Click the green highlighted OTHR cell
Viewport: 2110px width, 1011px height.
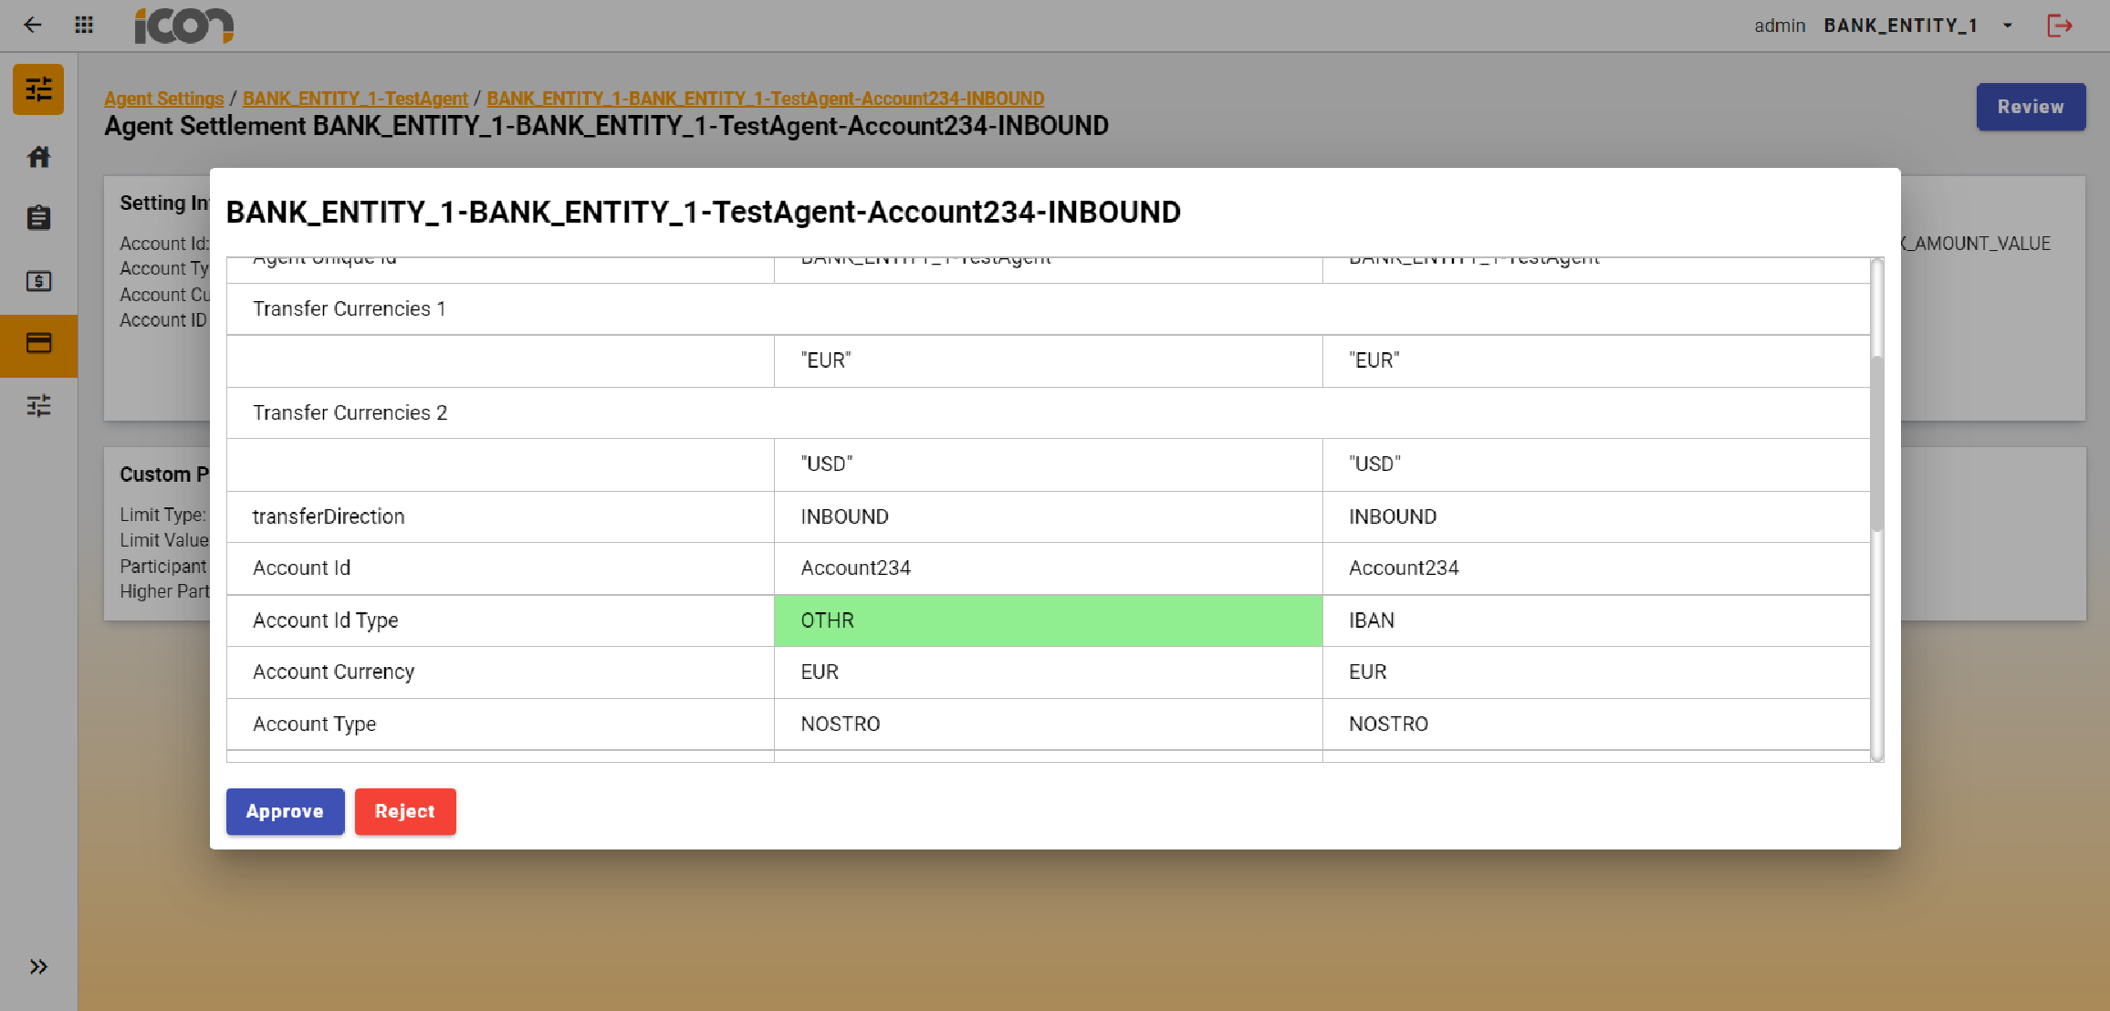coord(1048,620)
